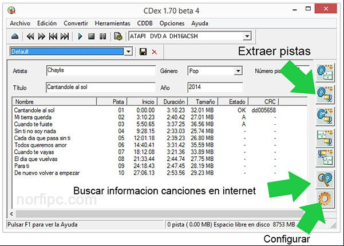Image resolution: width=344 pixels, height=246 pixels.
Task: Select track Cuando te fuiste
Action: (x=33, y=124)
